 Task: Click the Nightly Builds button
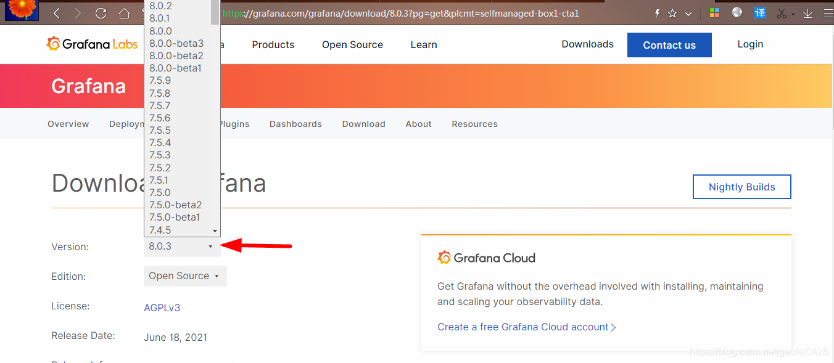(x=741, y=187)
